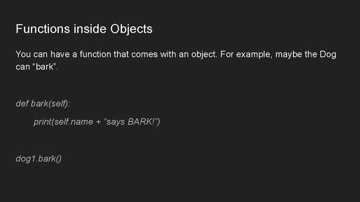Click the "def" keyword in the code
The height and width of the screenshot is (202, 360).
(22, 104)
